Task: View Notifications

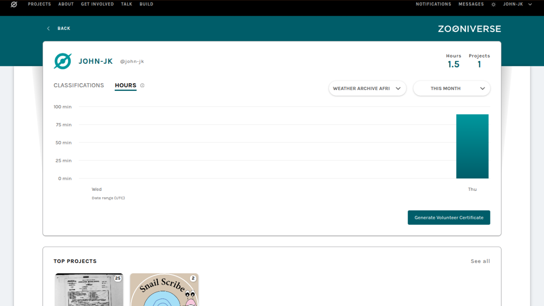Action: (x=433, y=4)
